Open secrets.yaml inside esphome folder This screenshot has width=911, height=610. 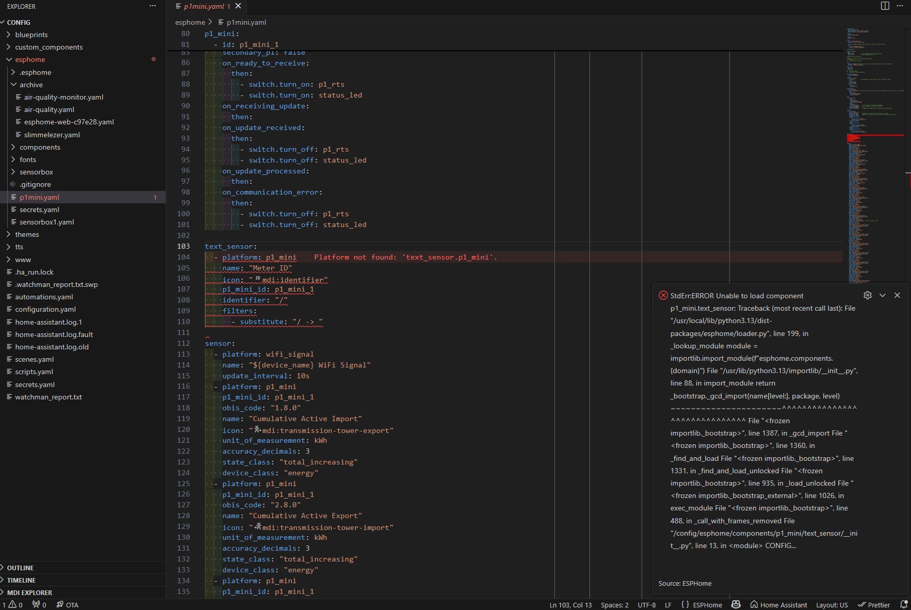[39, 210]
